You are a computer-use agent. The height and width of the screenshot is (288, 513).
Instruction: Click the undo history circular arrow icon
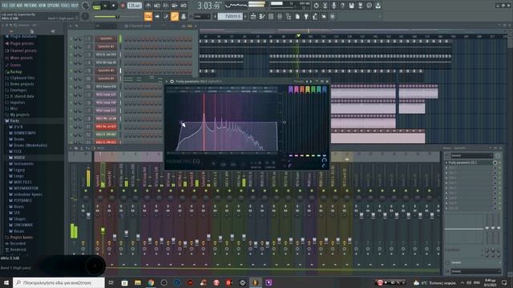coord(317,6)
